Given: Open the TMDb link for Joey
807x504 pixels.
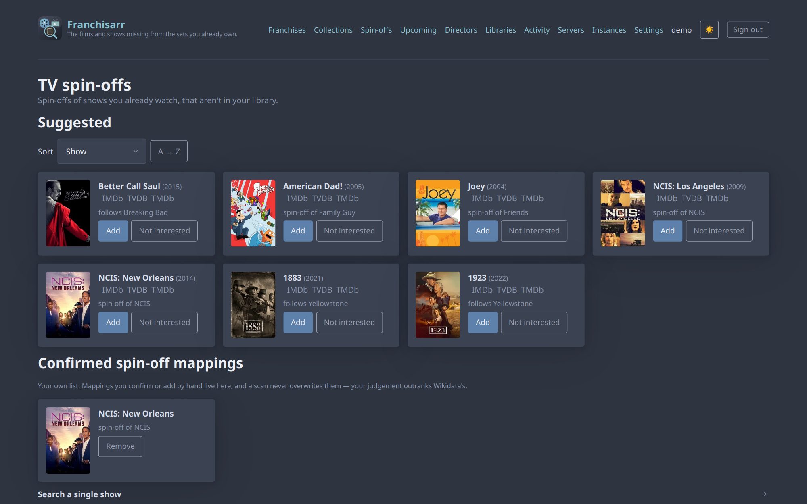Looking at the screenshot, I should click(x=532, y=198).
